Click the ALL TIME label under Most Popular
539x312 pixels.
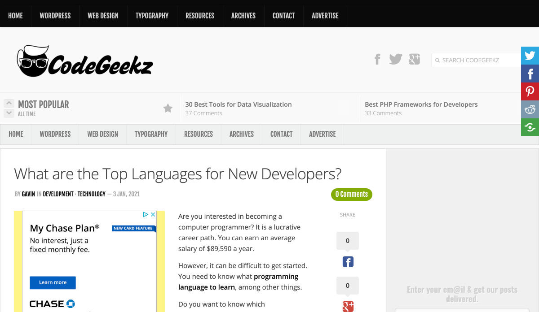click(x=27, y=114)
